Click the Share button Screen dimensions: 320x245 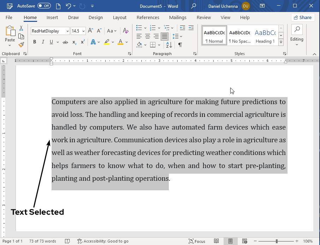point(303,17)
